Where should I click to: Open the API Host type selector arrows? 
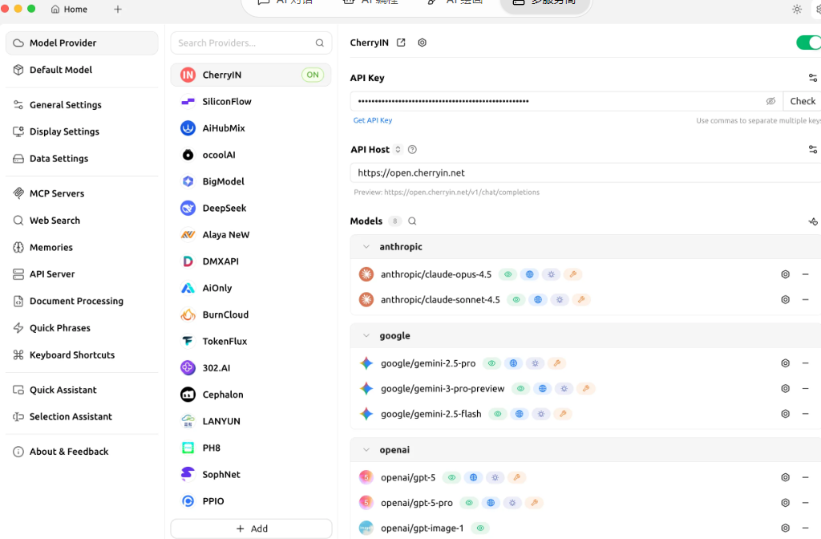[x=398, y=150]
